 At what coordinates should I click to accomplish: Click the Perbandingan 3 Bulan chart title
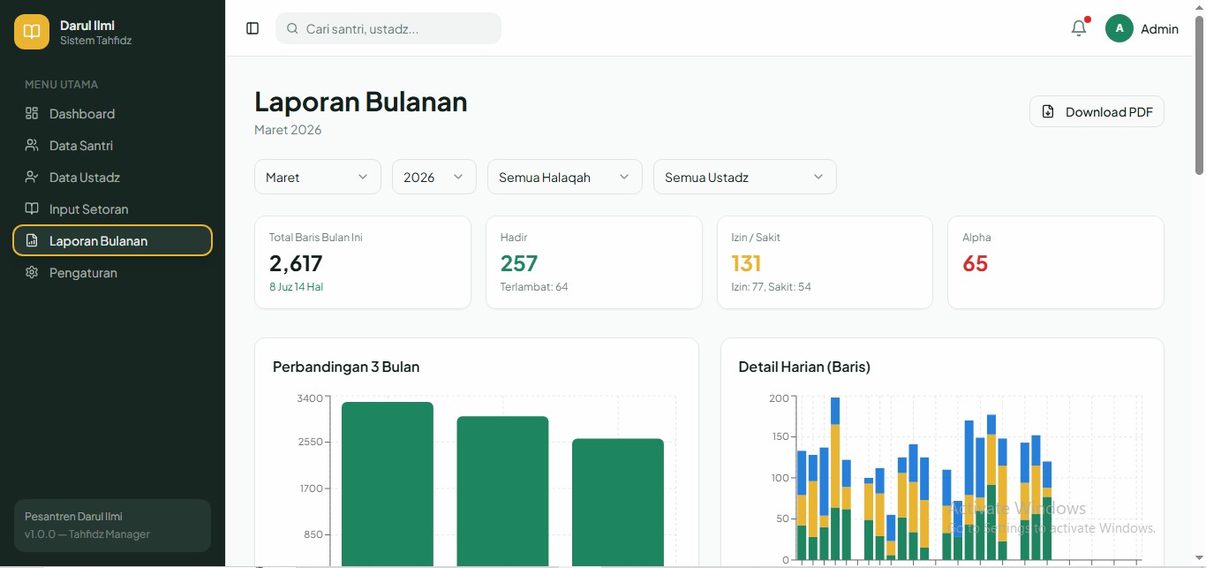(x=346, y=367)
